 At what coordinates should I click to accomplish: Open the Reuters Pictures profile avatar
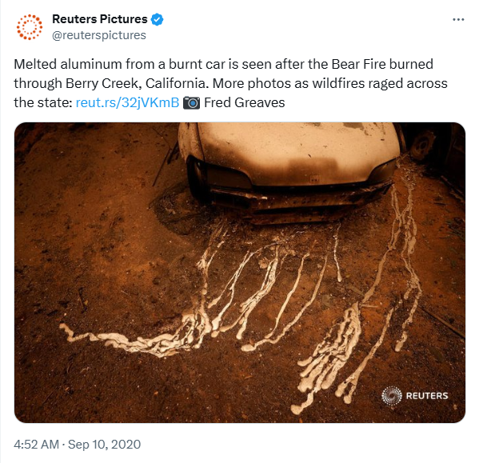pyautogui.click(x=30, y=27)
